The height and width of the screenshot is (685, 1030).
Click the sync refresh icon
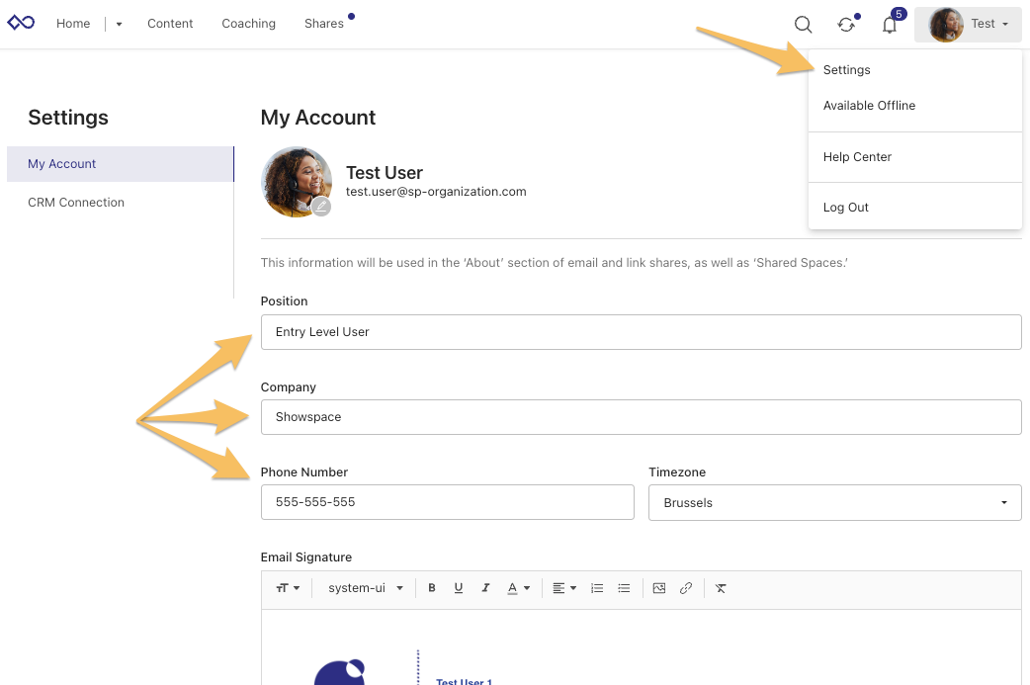tap(845, 25)
